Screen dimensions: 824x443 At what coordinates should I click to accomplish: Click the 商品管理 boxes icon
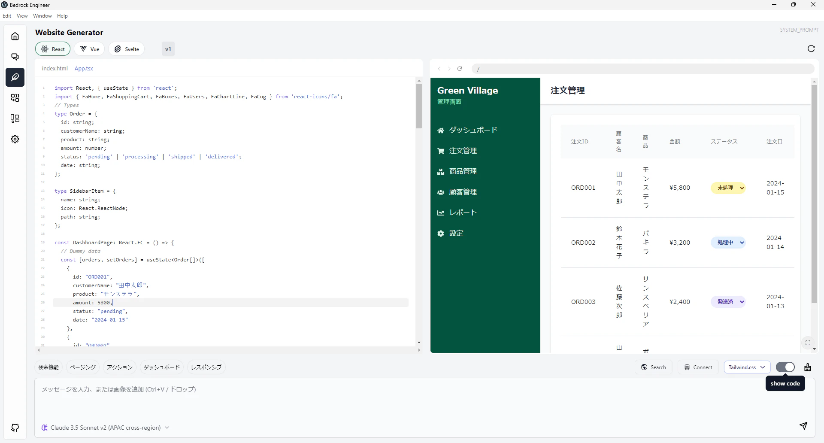point(441,171)
